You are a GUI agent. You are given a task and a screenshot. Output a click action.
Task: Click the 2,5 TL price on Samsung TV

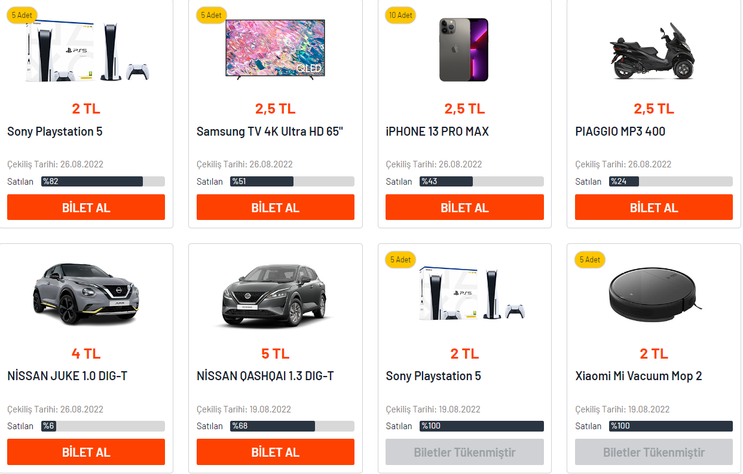click(275, 109)
